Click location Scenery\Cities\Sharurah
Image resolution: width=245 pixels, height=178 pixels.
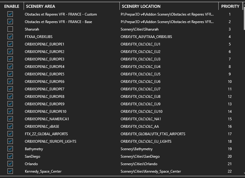coord(140,29)
